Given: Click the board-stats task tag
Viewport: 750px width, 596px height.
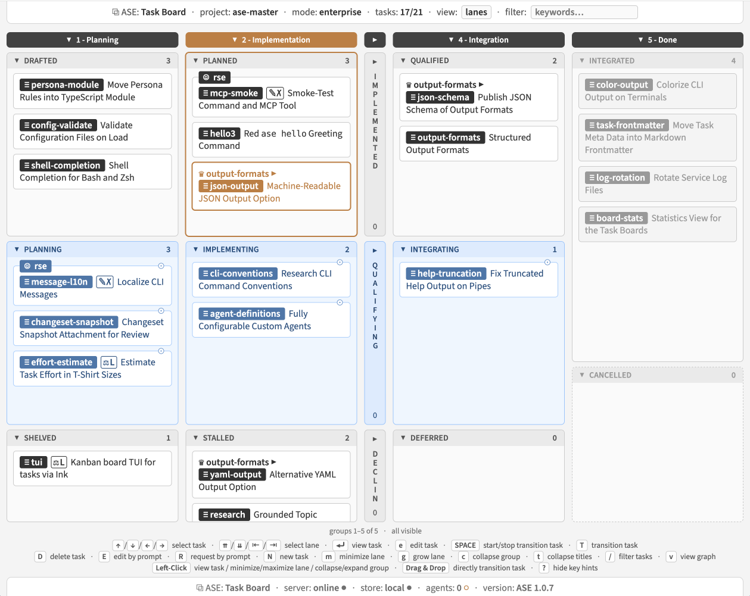Looking at the screenshot, I should click(x=617, y=218).
